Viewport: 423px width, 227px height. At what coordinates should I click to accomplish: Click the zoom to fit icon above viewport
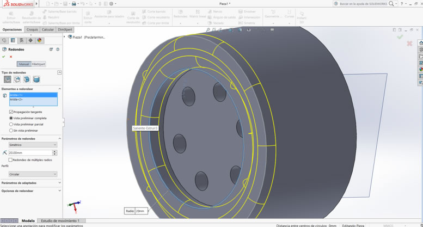coord(208,29)
